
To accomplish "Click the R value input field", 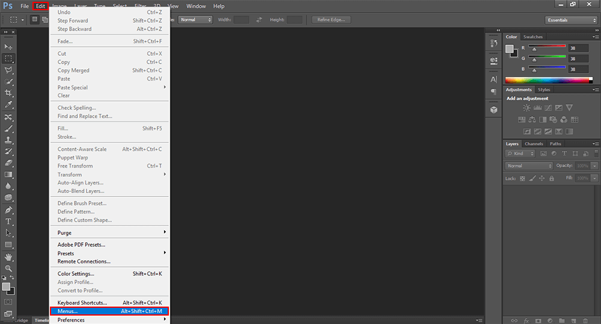I will 578,48.
